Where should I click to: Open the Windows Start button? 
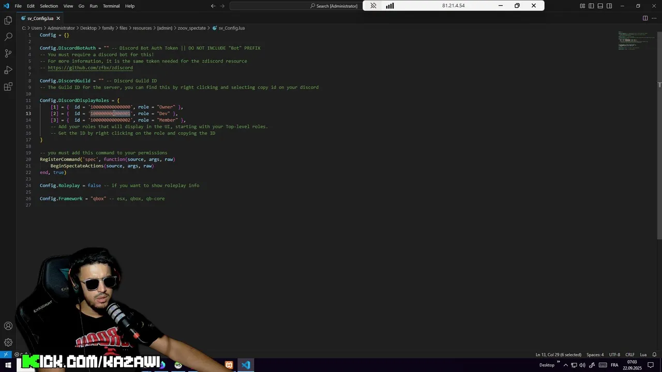[8, 365]
